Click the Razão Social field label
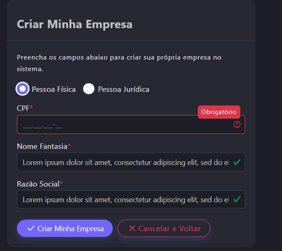282x251 pixels. [38, 184]
